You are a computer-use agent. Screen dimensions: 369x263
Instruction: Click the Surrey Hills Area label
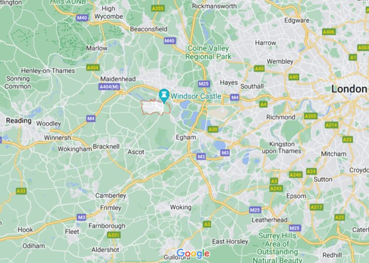277,248
